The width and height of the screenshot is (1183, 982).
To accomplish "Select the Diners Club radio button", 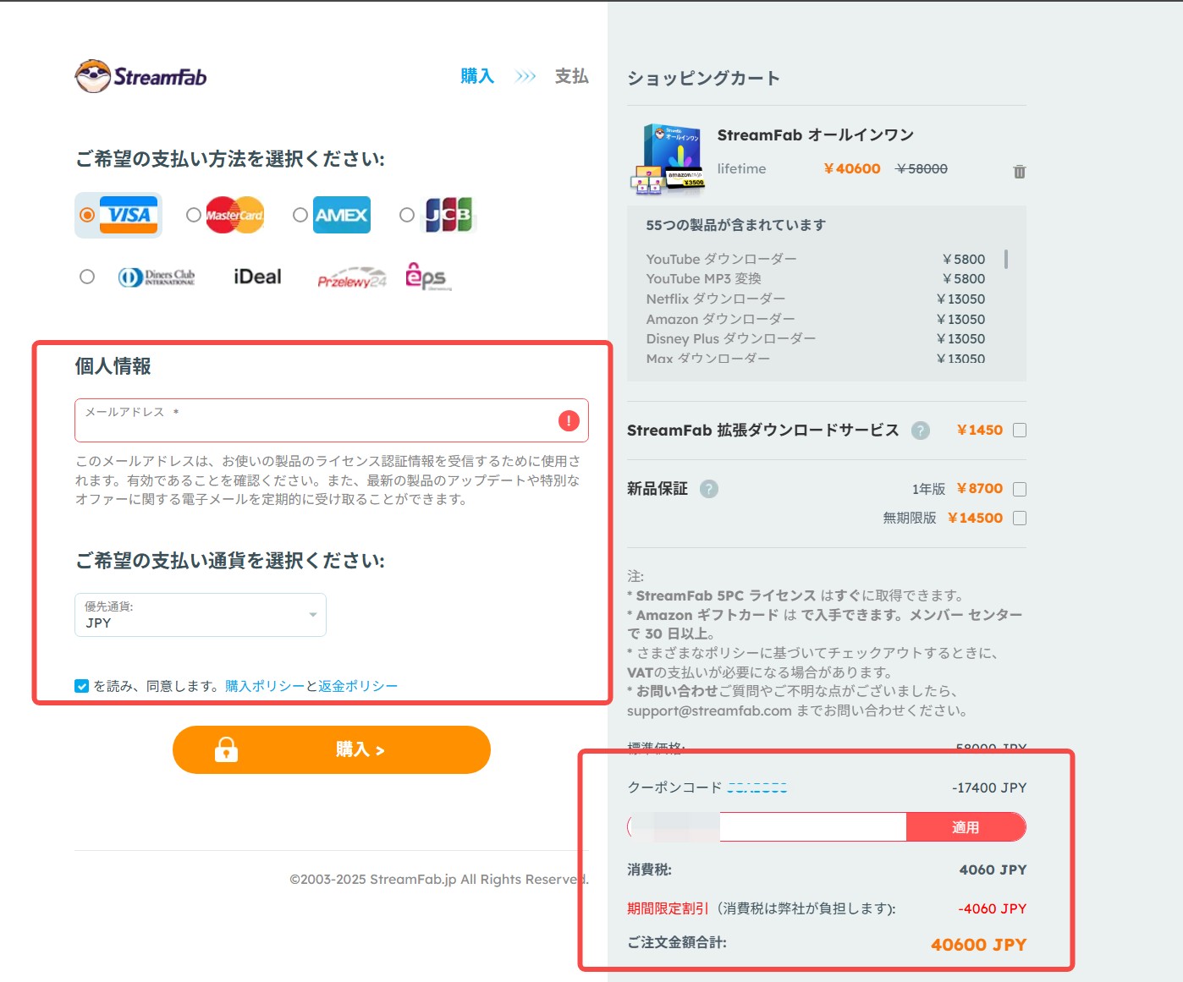I will [x=87, y=277].
